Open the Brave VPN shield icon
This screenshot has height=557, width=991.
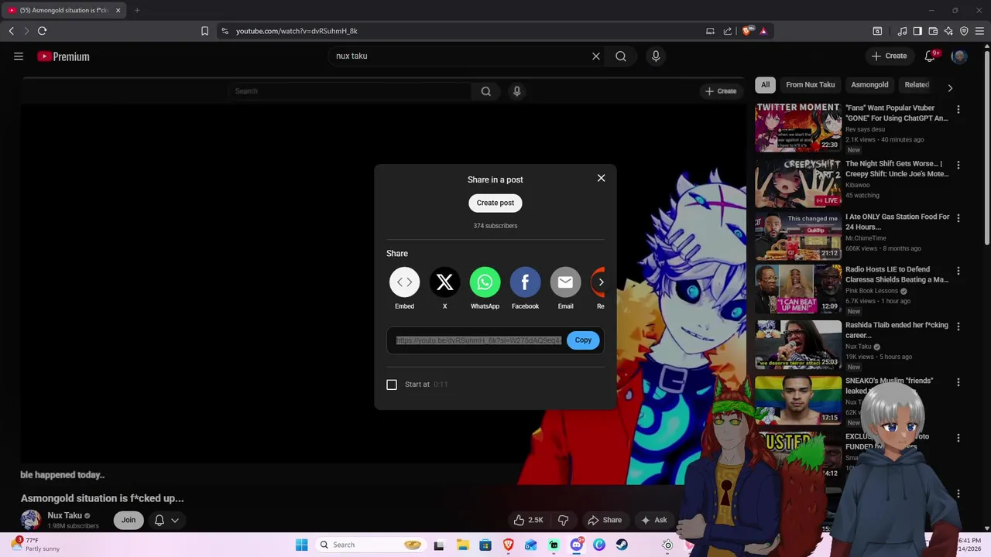964,31
